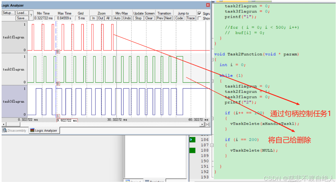The image size is (336, 184).
Task: Collapse the Task2Function body fold marker
Action: (213, 59)
